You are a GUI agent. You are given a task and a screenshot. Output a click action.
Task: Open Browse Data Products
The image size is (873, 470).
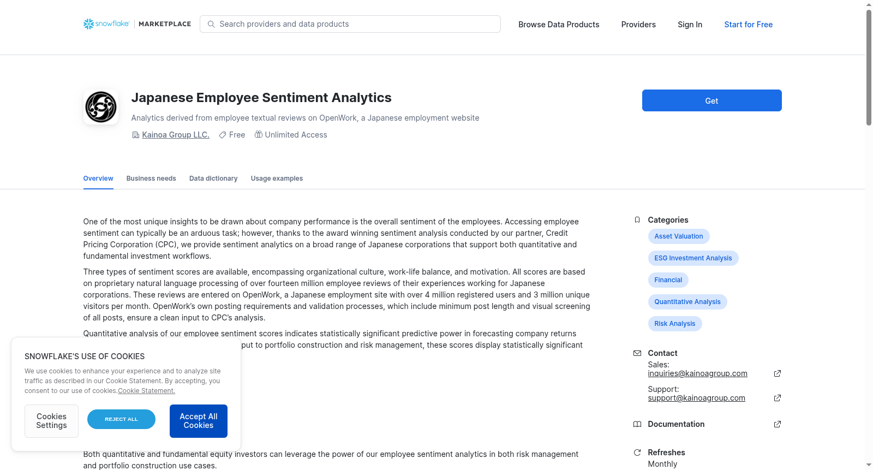point(559,25)
